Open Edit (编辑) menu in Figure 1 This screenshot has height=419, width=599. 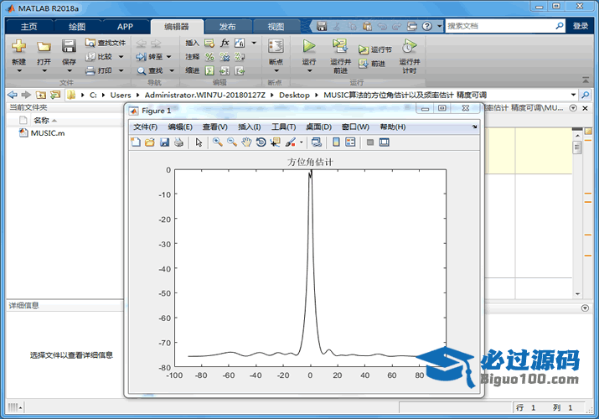tap(180, 127)
